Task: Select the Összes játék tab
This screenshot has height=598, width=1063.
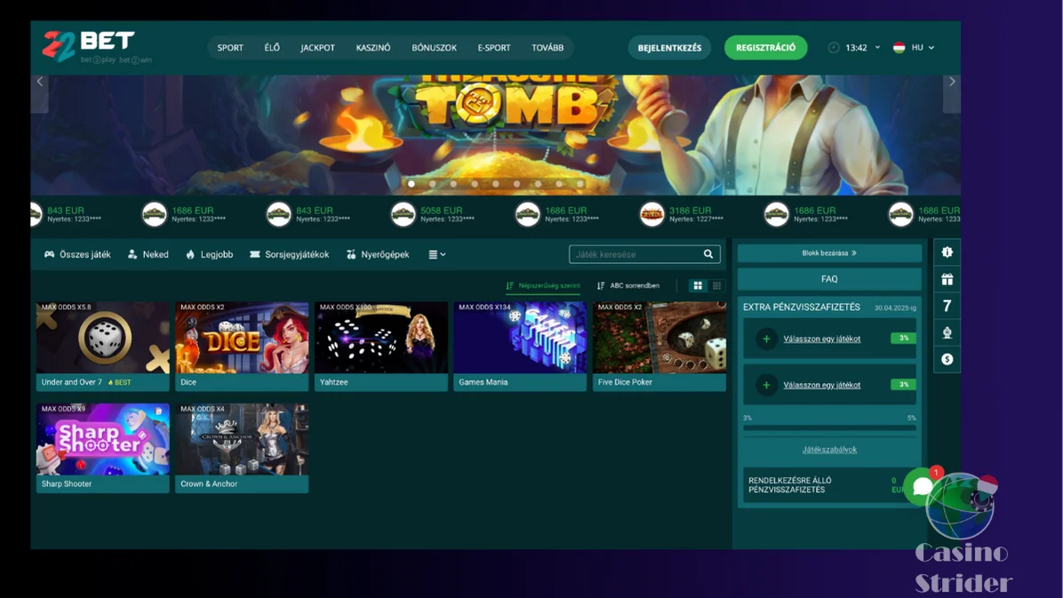Action: 77,254
